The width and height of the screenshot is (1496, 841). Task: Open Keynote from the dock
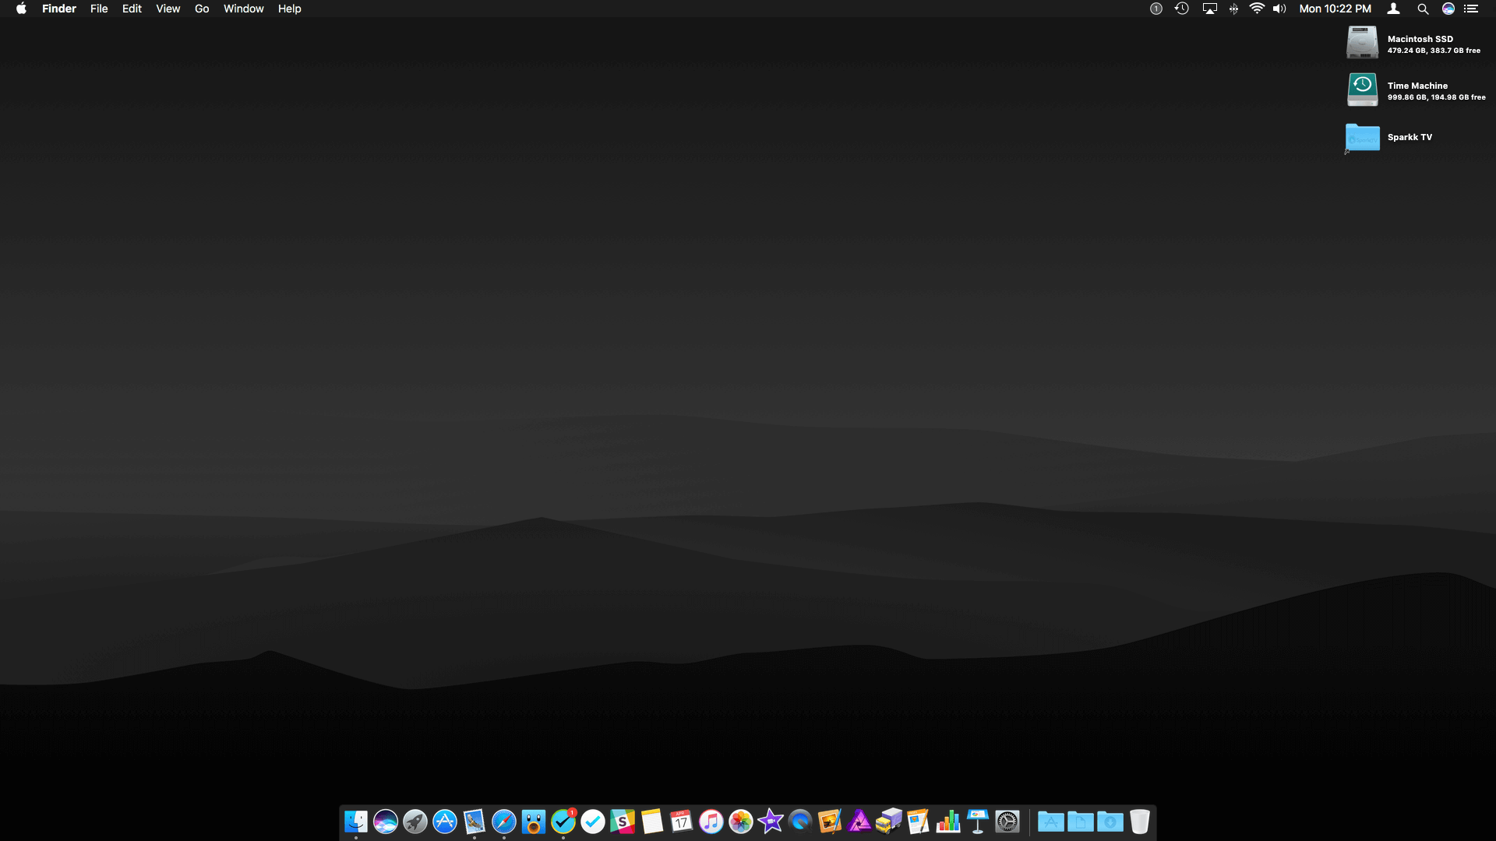[x=978, y=822]
